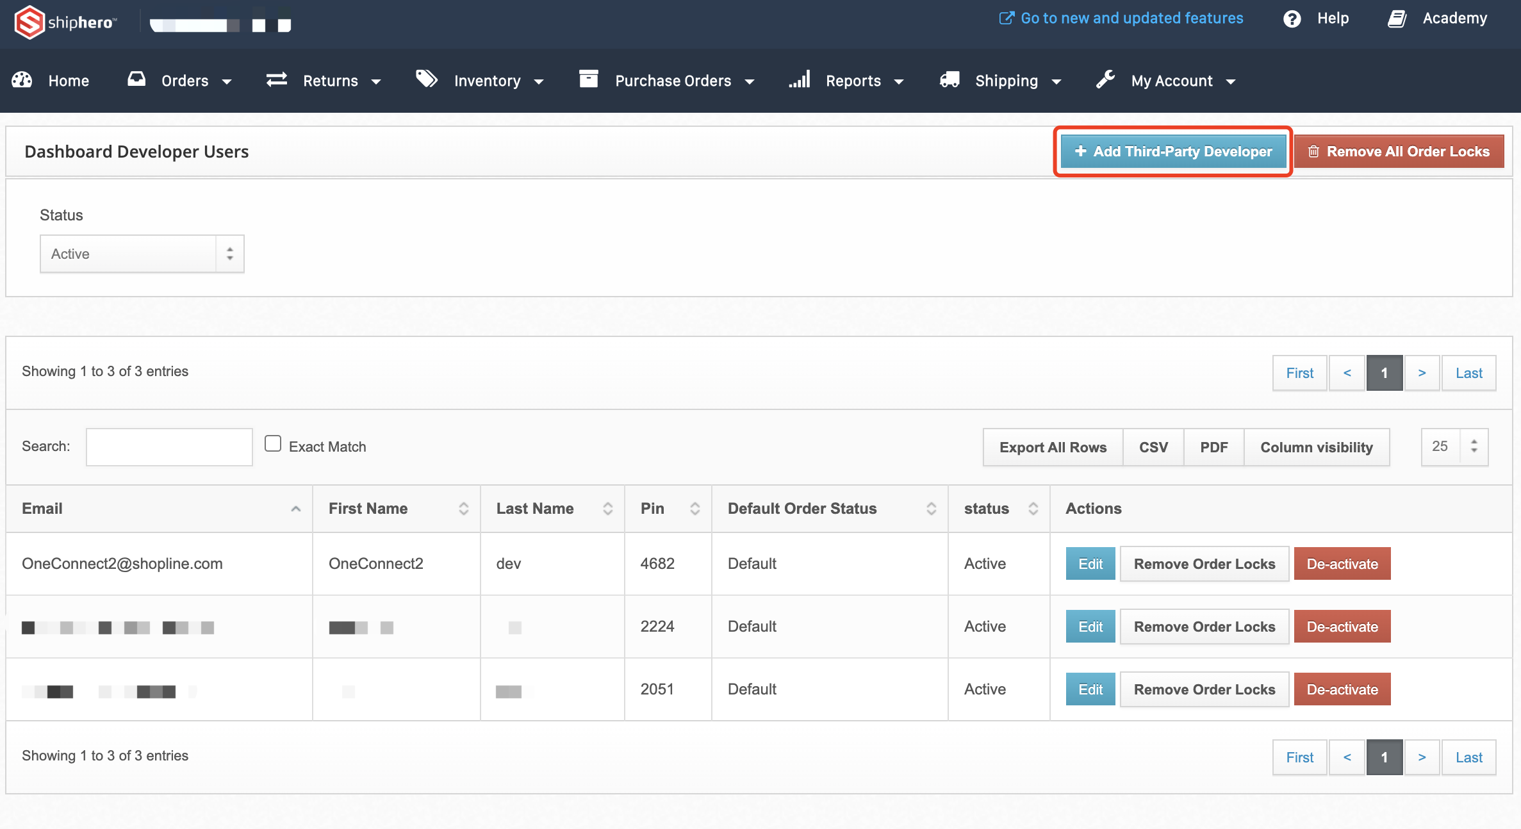Go to Last page in top pagination
Viewport: 1521px width, 829px height.
(x=1468, y=373)
